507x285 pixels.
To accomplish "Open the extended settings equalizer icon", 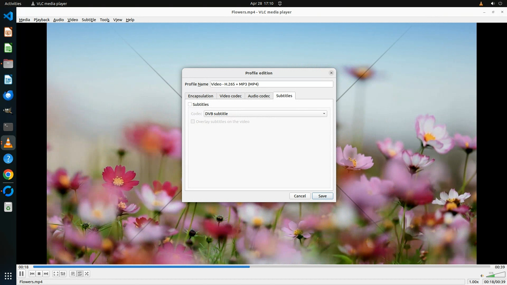I will tap(63, 274).
